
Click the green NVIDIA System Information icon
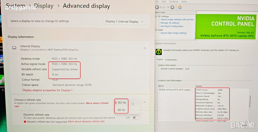[x=159, y=52]
